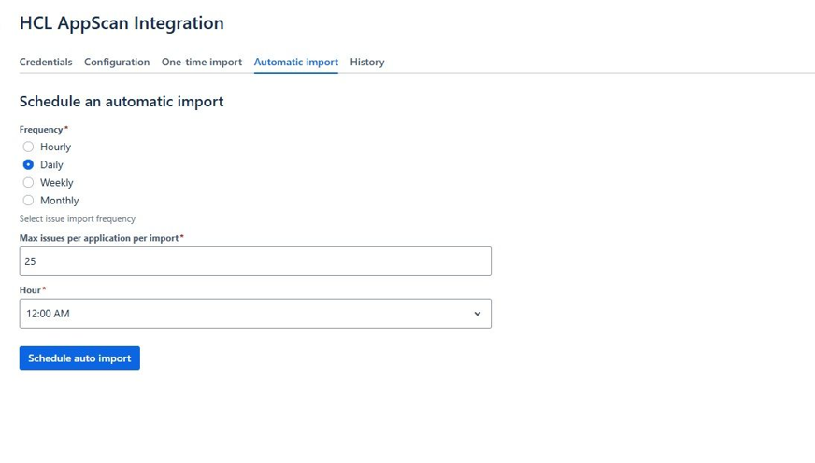This screenshot has height=463, width=815.
Task: Click the Schedule an automatic import heading
Action: pyautogui.click(x=122, y=101)
